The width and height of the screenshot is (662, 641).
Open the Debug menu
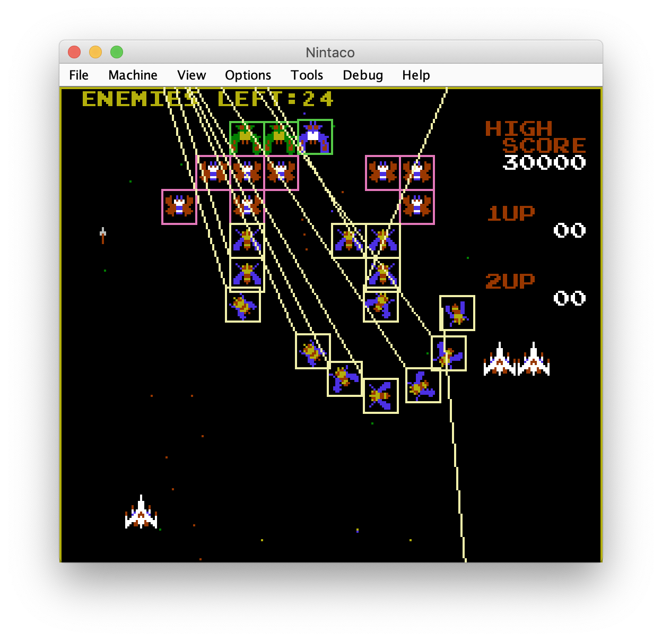click(x=363, y=75)
